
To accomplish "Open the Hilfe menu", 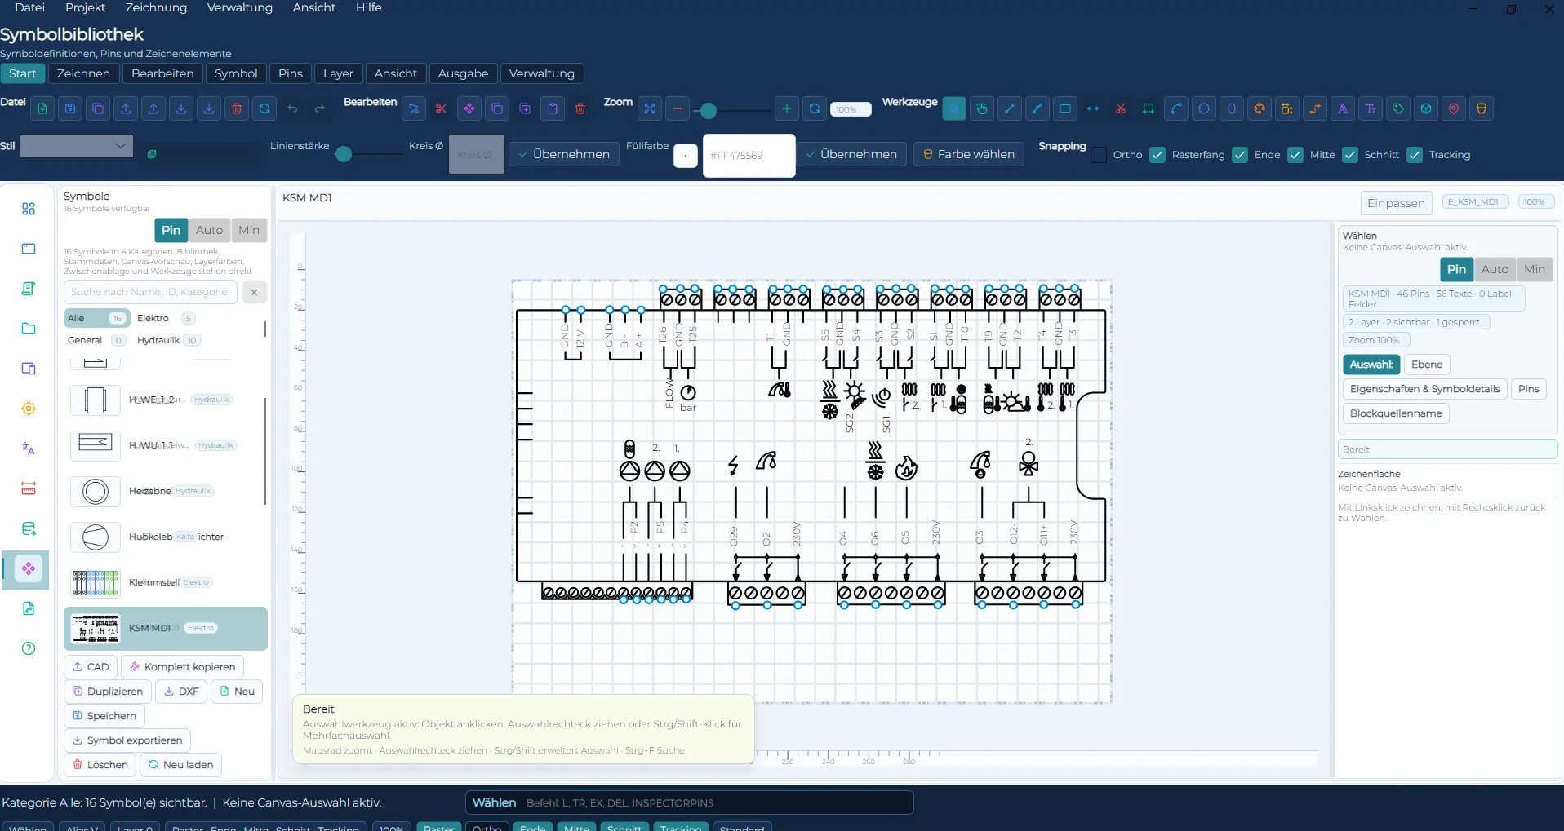I will click(368, 7).
